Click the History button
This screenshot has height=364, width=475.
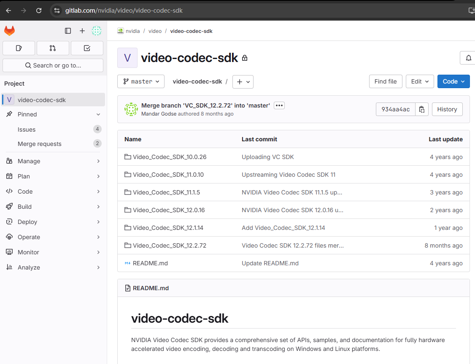[x=447, y=109]
